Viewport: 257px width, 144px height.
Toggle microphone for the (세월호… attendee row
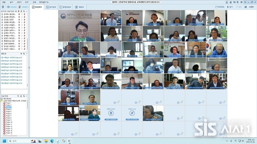click(24, 25)
